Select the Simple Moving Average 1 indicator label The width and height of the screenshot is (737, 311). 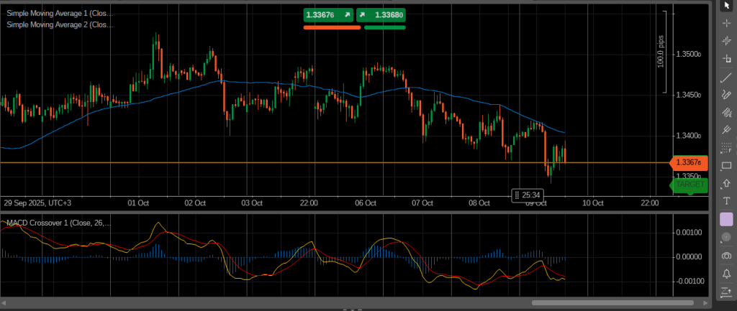point(59,12)
